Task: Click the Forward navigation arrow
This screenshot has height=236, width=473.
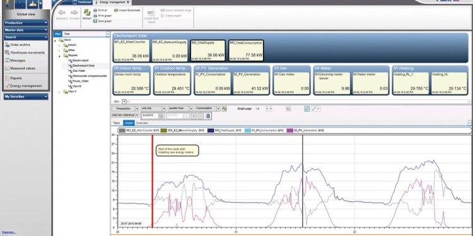Action: coord(74,13)
